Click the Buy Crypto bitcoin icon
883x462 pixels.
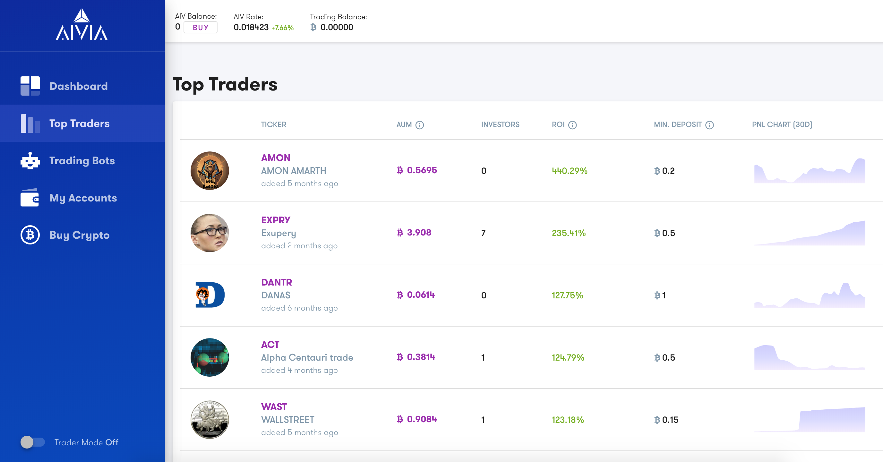click(x=30, y=235)
